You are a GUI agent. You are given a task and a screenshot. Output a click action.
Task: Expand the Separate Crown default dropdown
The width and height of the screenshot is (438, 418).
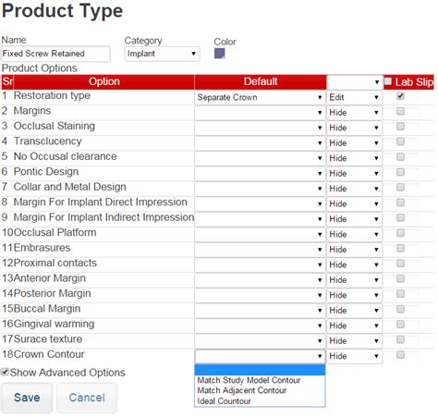[260, 97]
